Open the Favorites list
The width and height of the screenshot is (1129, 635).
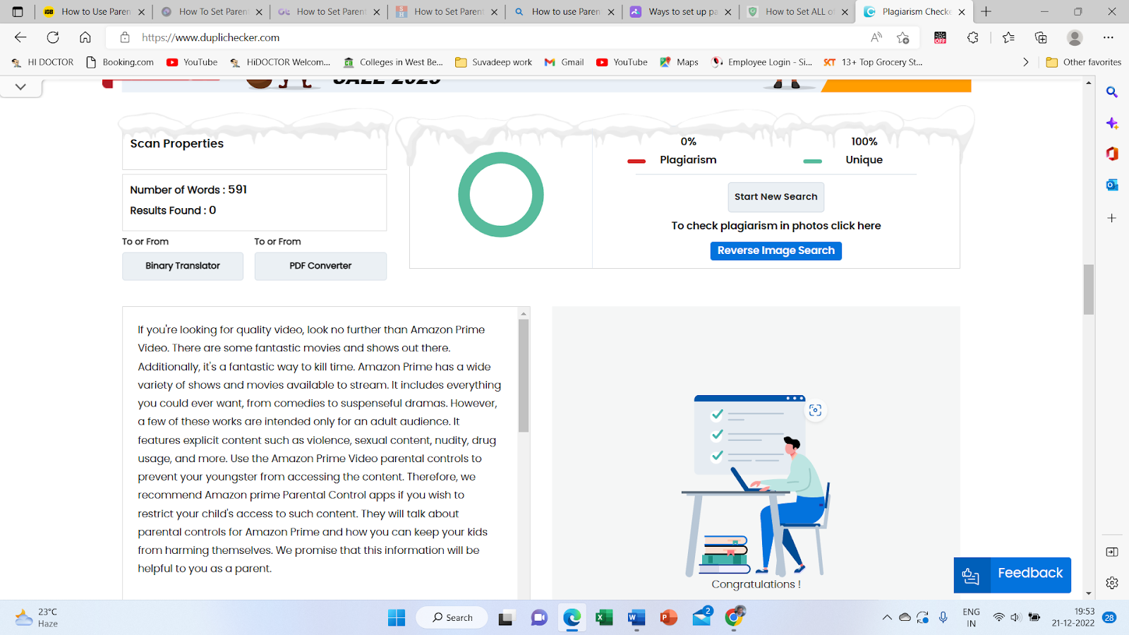click(x=1008, y=37)
